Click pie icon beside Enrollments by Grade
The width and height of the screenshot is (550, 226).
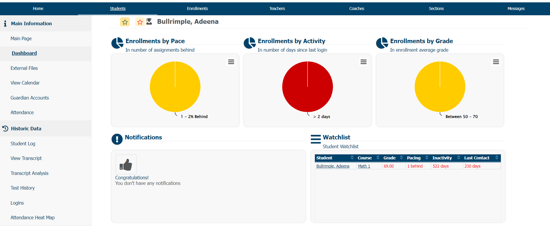(382, 43)
